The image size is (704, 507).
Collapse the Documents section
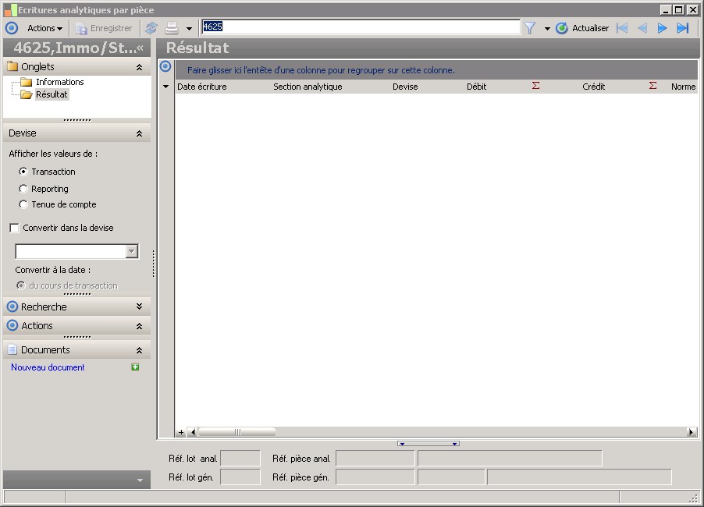click(x=139, y=350)
